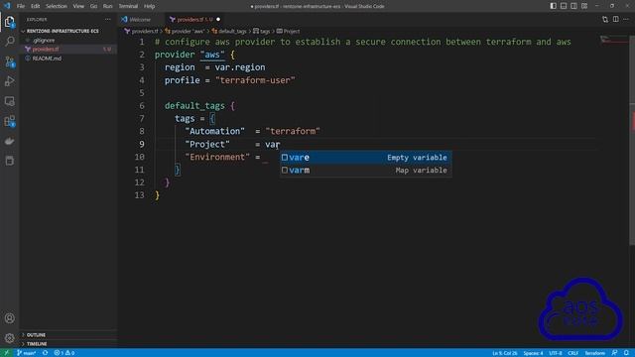Open the View menu
This screenshot has height=357, width=635.
78,6
